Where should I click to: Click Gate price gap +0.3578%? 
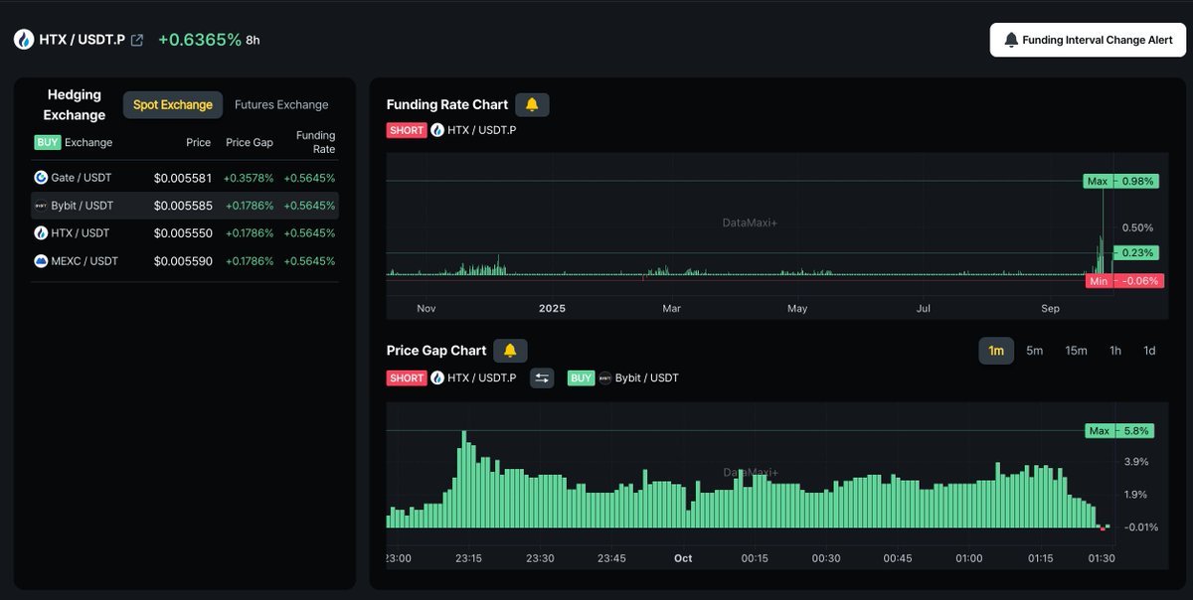point(248,178)
